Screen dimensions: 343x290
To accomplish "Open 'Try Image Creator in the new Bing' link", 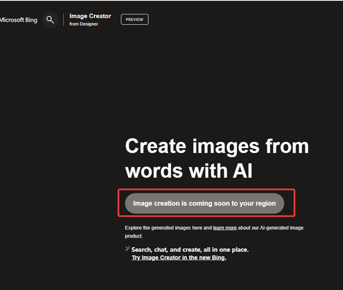I will pyautogui.click(x=179, y=258).
